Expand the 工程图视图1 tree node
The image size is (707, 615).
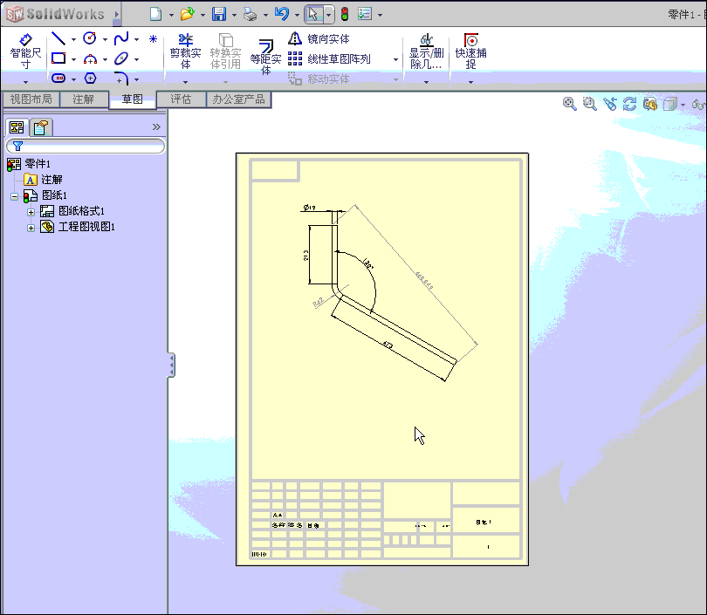31,228
